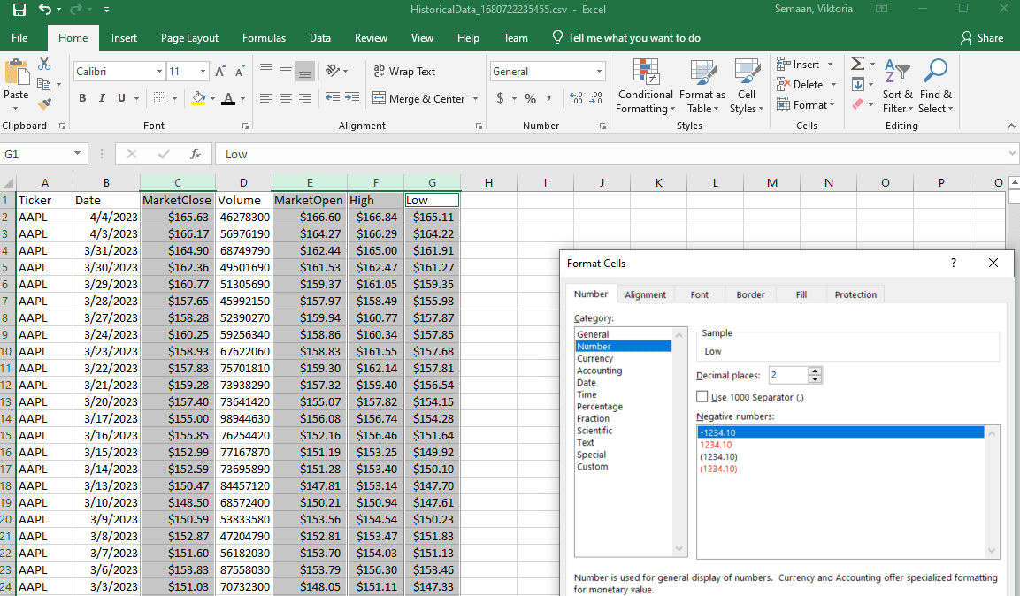Click the Italic formatting icon
1020x596 pixels.
click(102, 98)
